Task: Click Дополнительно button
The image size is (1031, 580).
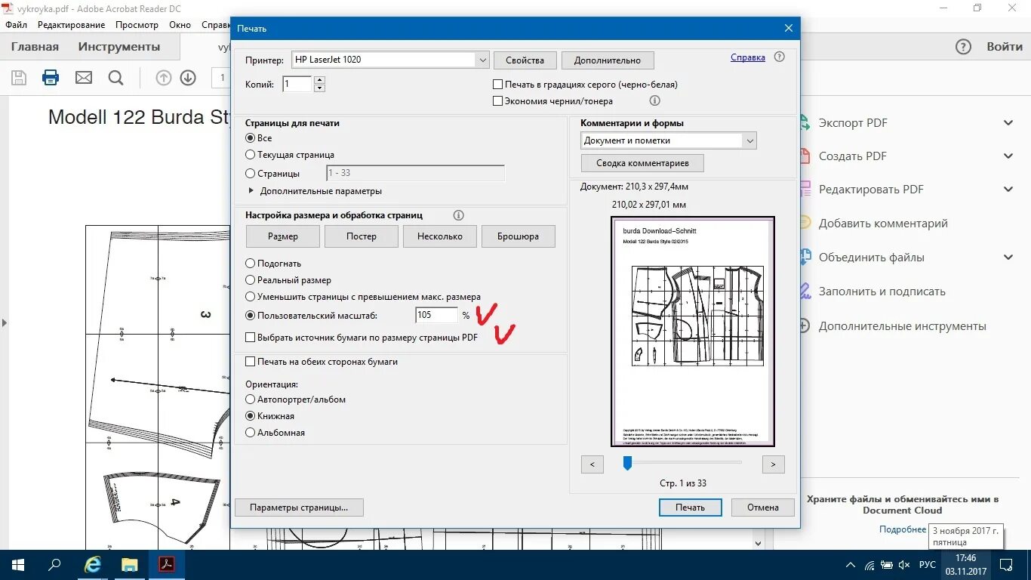Action: click(608, 60)
